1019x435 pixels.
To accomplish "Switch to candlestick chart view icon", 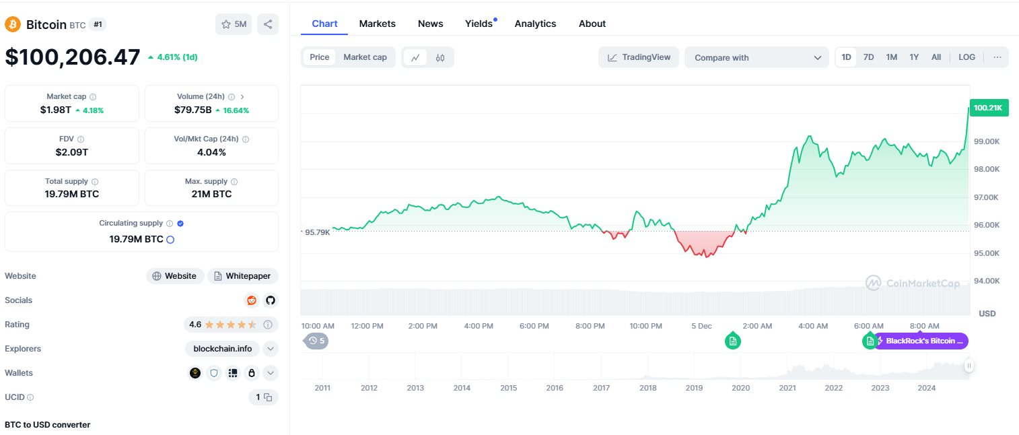I will 440,58.
